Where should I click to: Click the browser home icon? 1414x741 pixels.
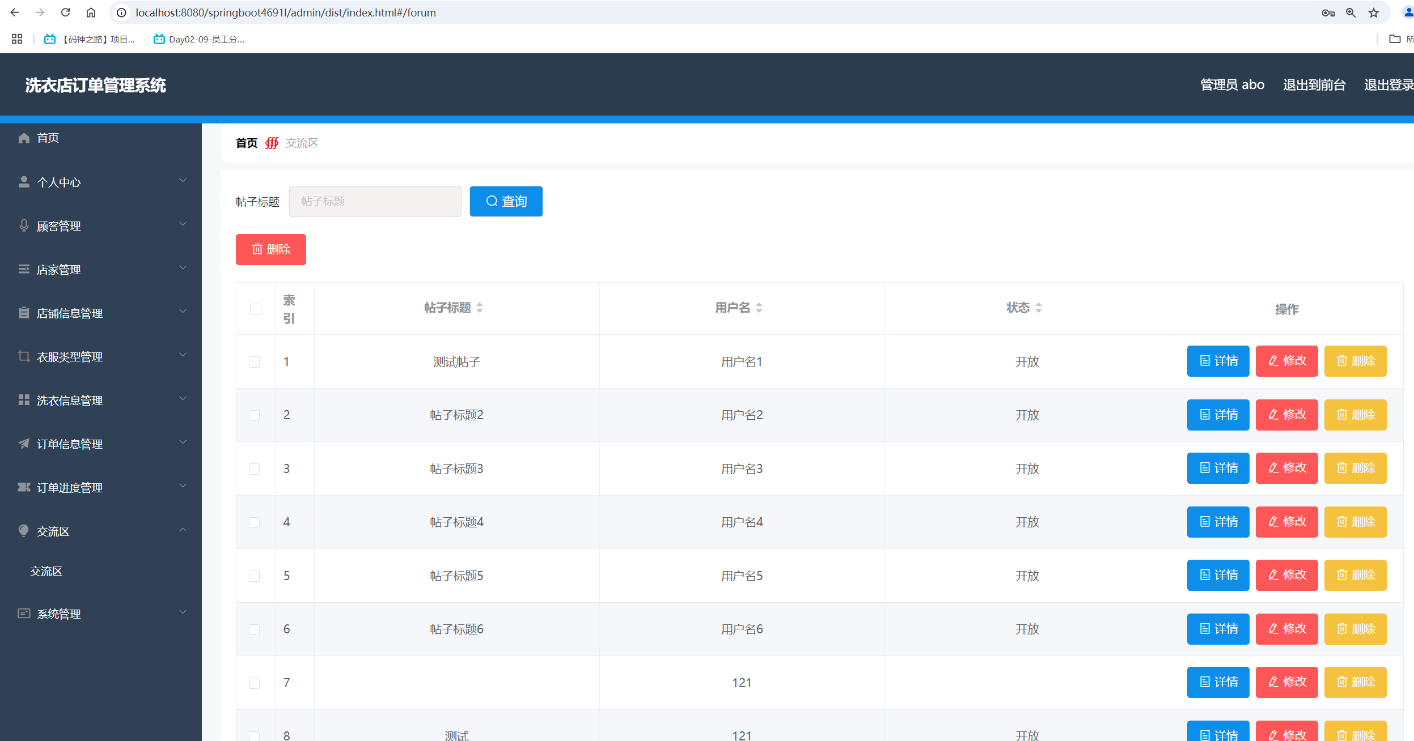coord(91,12)
